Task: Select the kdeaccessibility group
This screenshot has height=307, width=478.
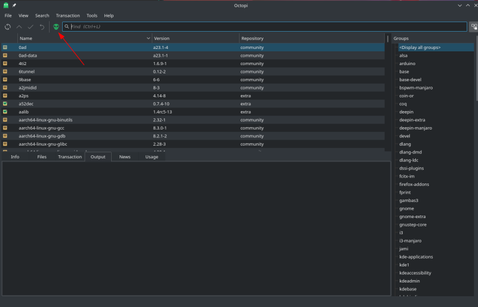Action: coord(415,273)
